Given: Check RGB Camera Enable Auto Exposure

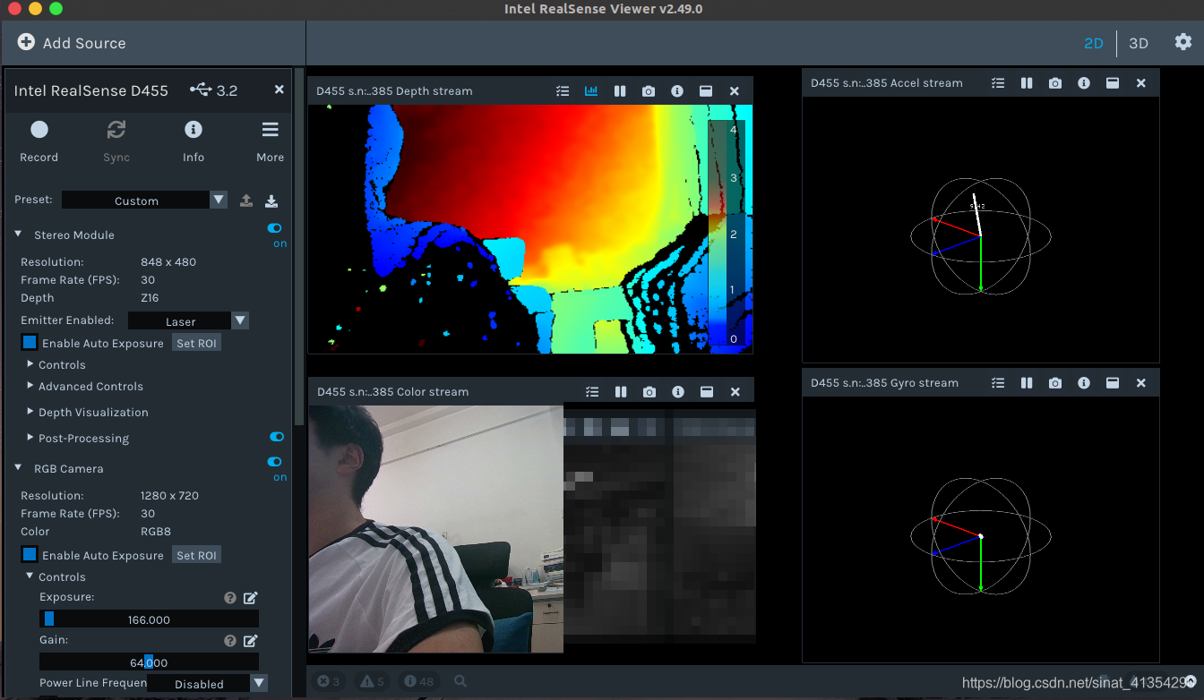Looking at the screenshot, I should tap(30, 555).
